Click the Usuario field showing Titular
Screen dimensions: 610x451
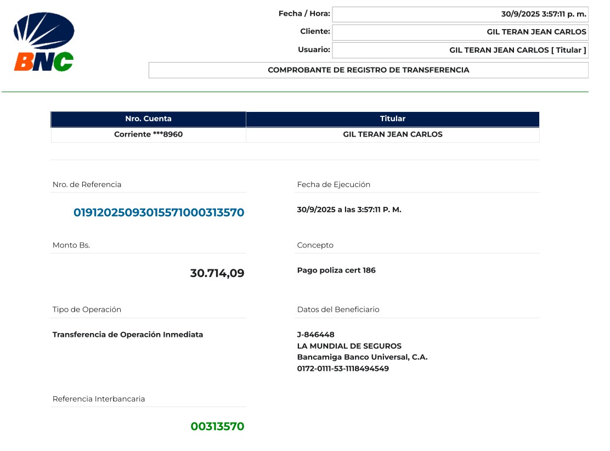point(460,50)
